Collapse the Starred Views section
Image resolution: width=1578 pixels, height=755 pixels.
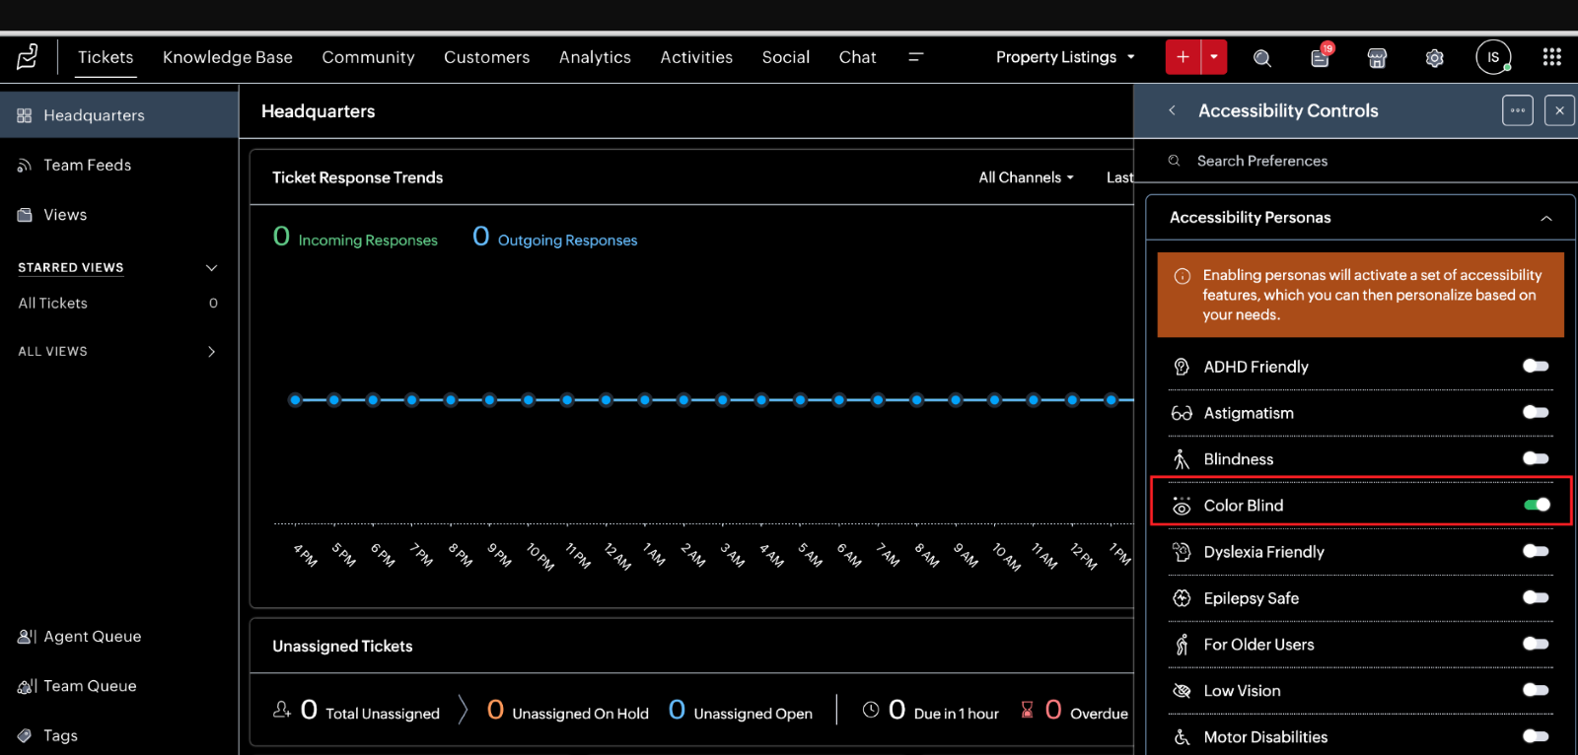point(211,268)
